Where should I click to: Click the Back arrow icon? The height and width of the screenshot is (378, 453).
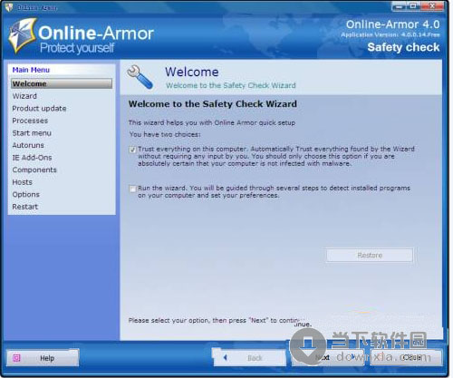click(x=225, y=358)
